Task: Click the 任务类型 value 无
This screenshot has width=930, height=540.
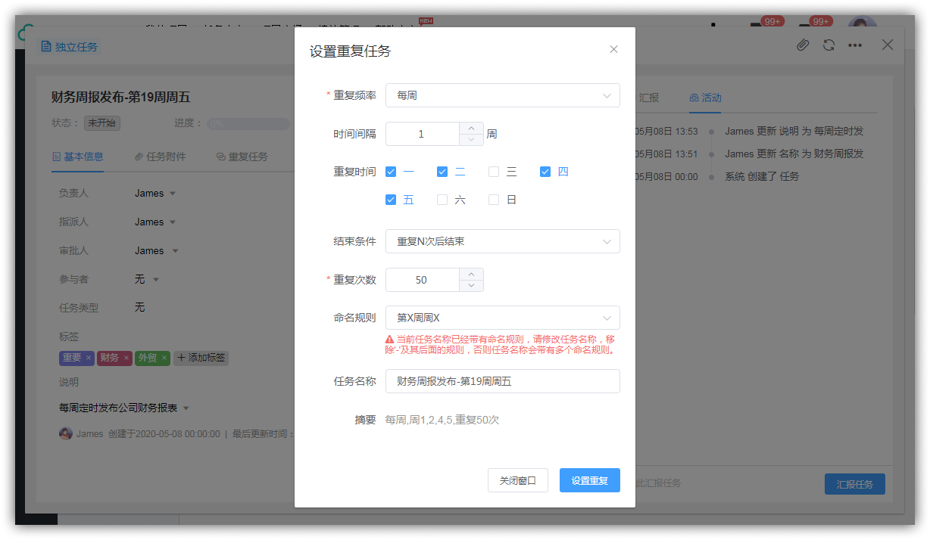Action: tap(139, 308)
